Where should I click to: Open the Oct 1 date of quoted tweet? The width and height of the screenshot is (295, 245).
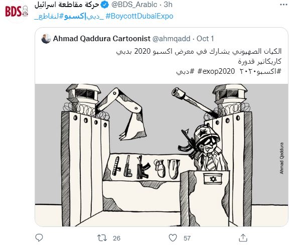(205, 39)
